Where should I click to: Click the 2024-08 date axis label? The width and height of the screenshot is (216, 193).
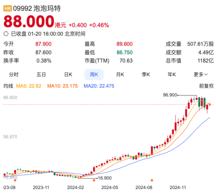144,187
